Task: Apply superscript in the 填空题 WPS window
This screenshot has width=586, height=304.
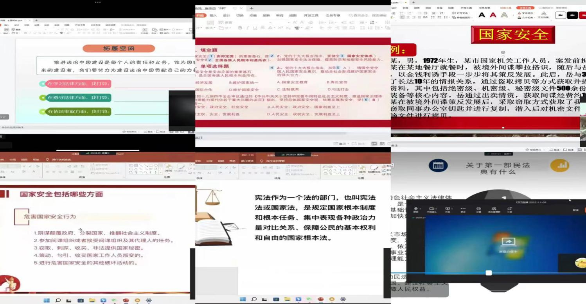Action: click(280, 28)
